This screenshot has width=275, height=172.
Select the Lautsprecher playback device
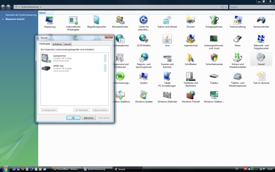(74, 58)
